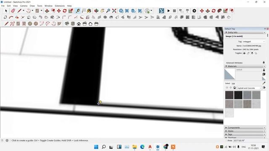Screen dimensions: 269x151
Task: Start playback with the play button
Action: point(169,11)
